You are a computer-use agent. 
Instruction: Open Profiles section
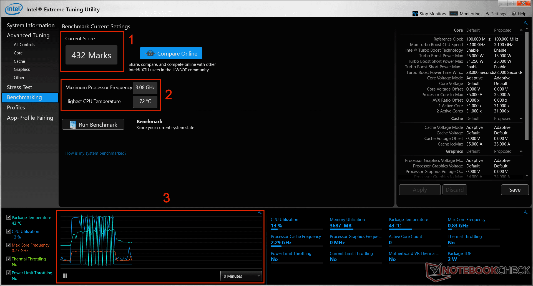pyautogui.click(x=16, y=107)
